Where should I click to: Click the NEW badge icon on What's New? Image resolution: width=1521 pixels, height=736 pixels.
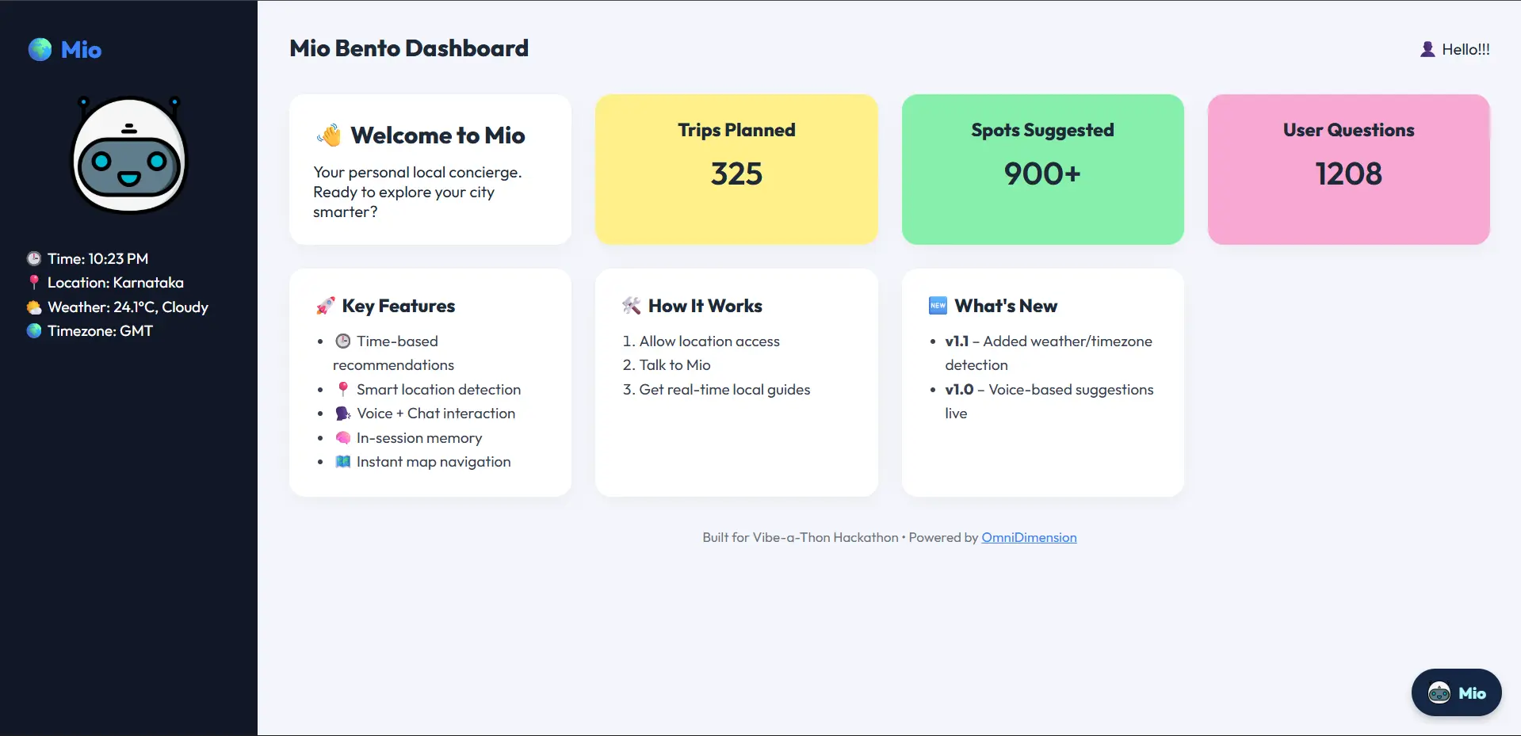point(938,305)
